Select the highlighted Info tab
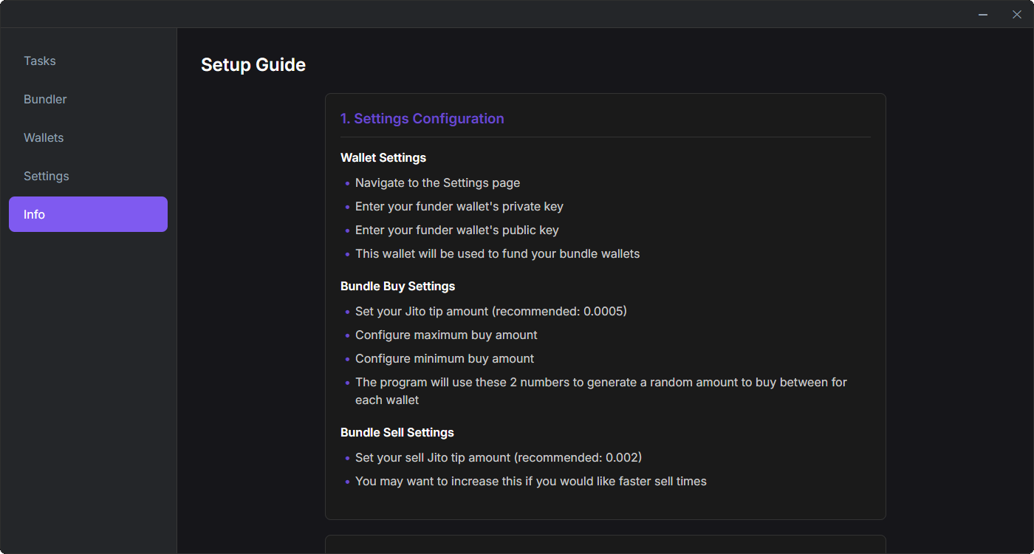This screenshot has width=1034, height=554. pos(88,214)
